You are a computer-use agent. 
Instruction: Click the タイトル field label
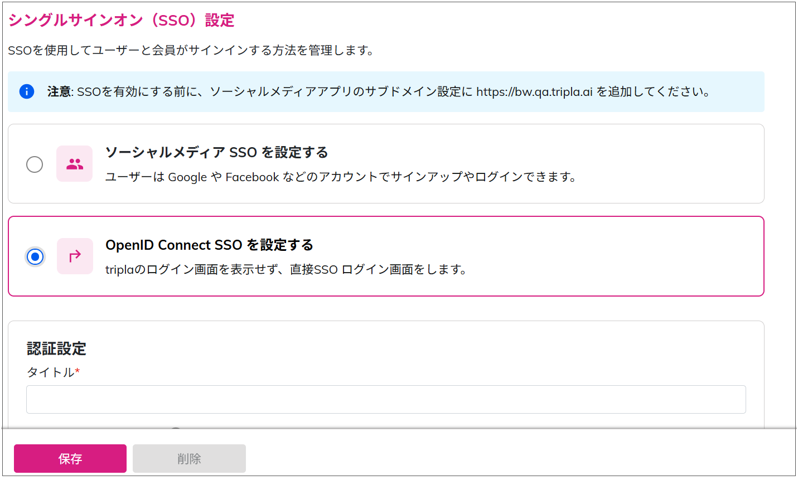pyautogui.click(x=50, y=372)
